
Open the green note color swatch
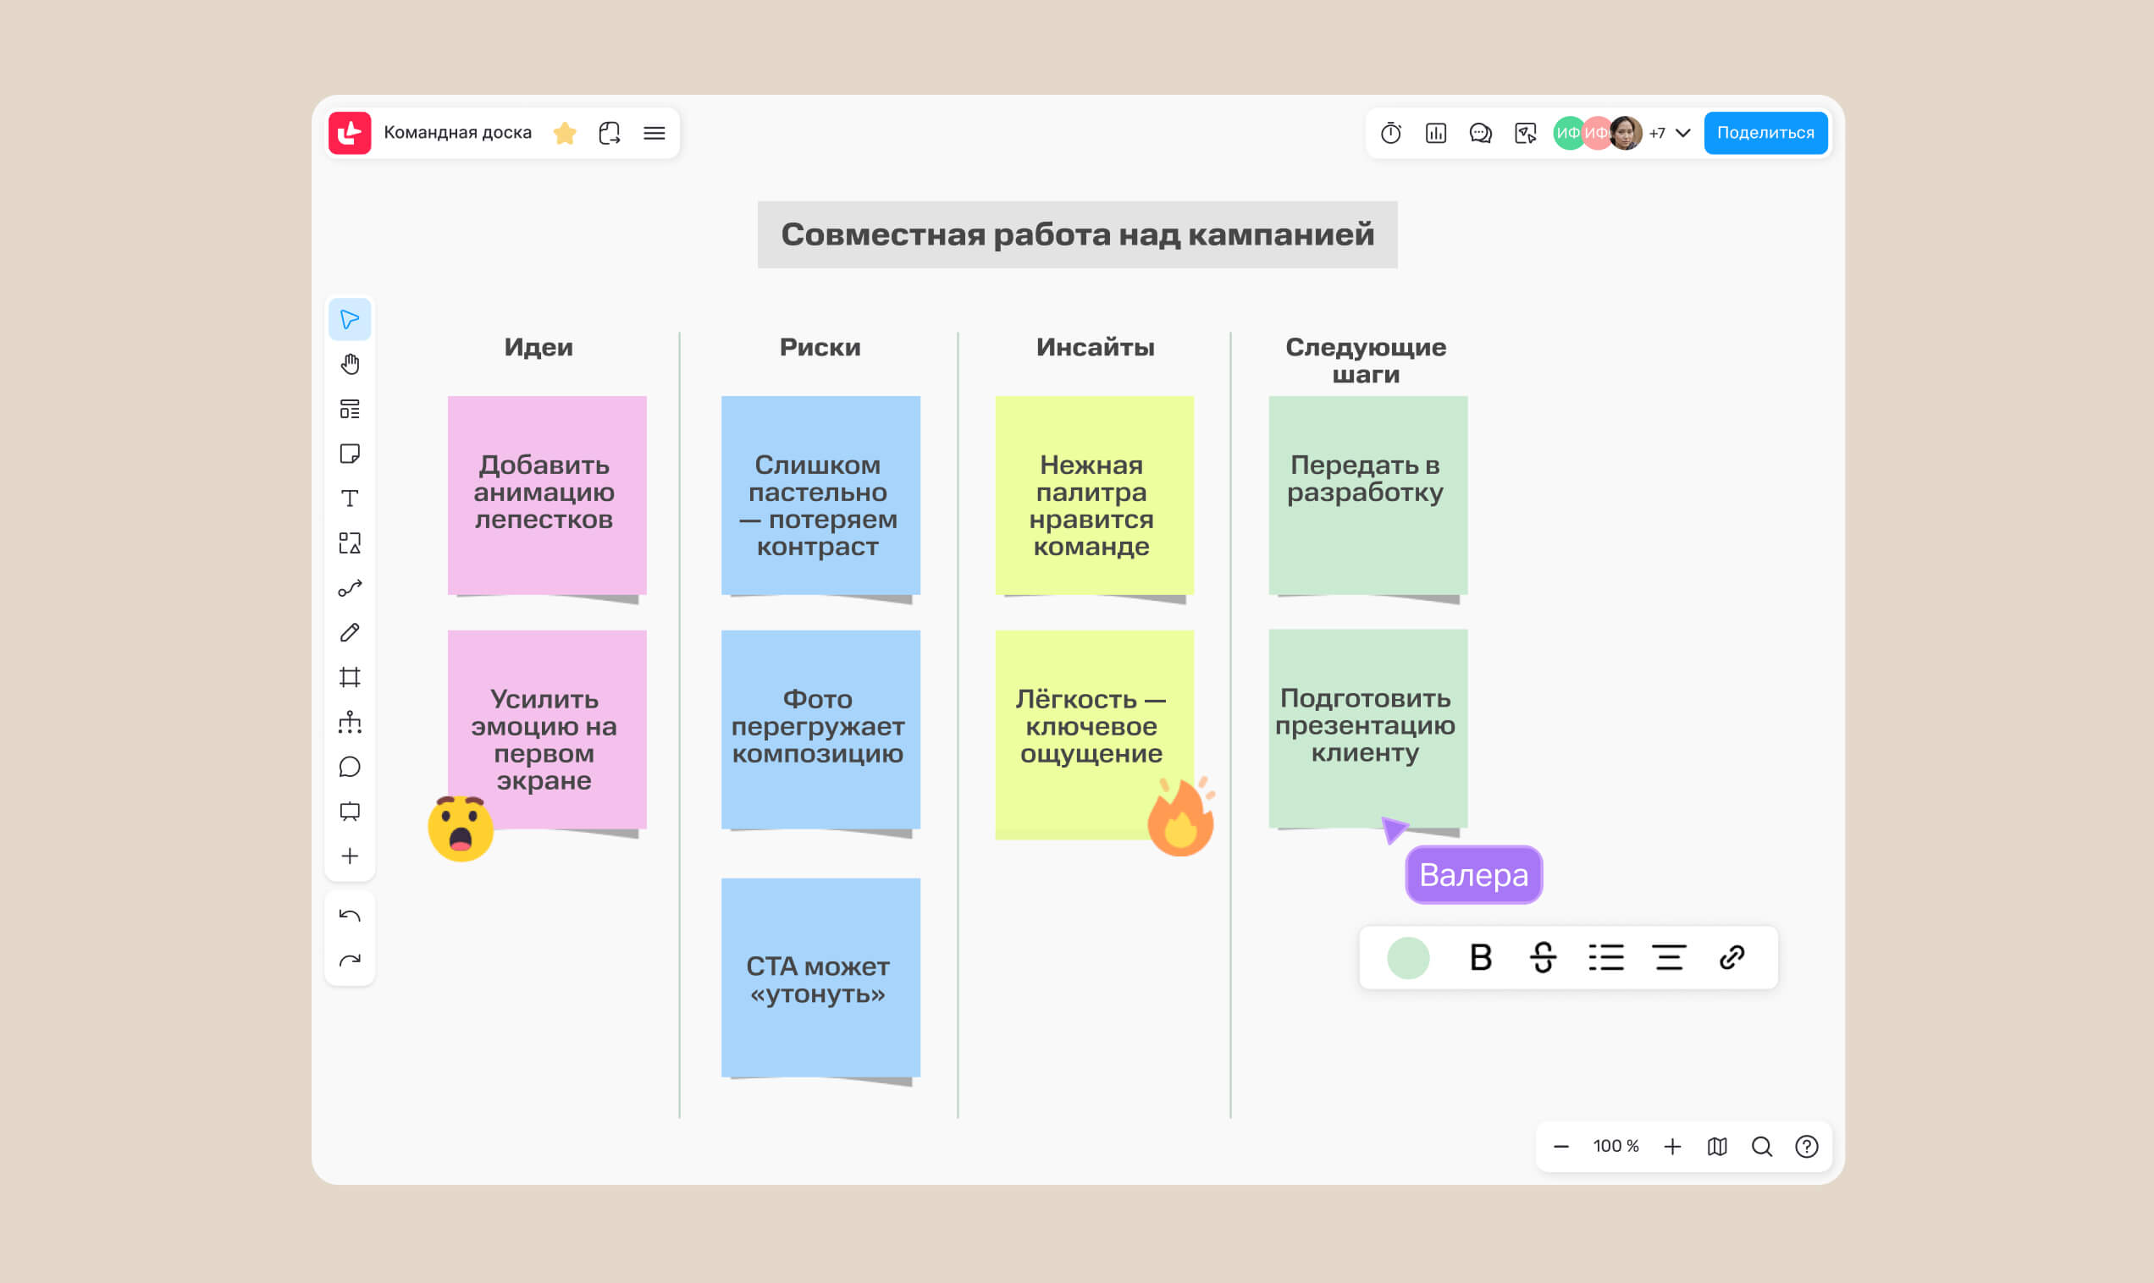[x=1408, y=957]
